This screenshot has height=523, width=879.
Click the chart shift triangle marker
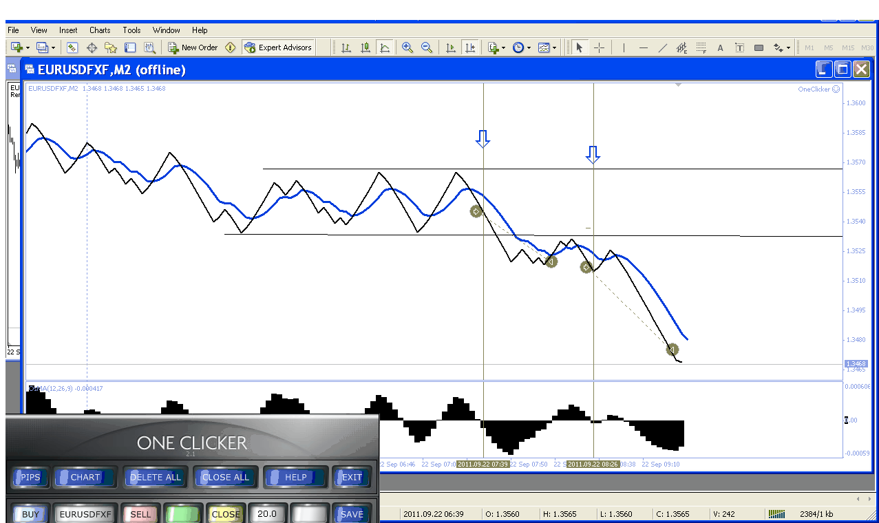click(x=679, y=85)
